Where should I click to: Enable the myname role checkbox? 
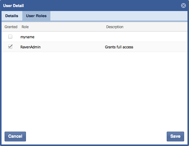pos(10,37)
